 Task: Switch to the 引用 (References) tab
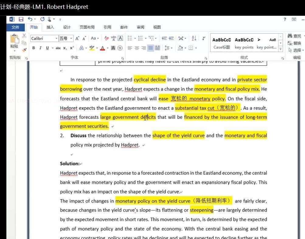(107, 27)
